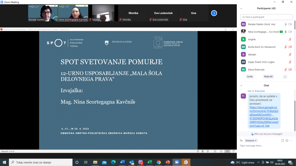Viewport: 296px width, 166px height.
Task: Attach a file in Zoom chat
Action: point(282,140)
